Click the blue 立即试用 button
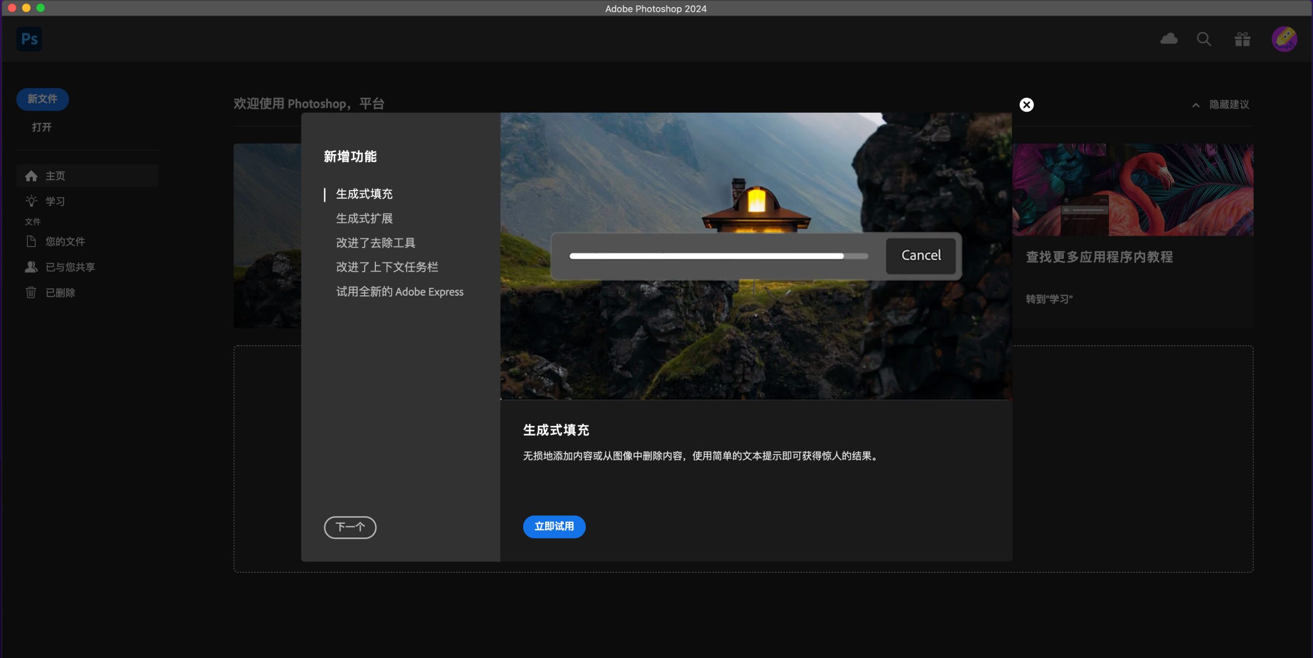Image resolution: width=1313 pixels, height=658 pixels. point(554,527)
